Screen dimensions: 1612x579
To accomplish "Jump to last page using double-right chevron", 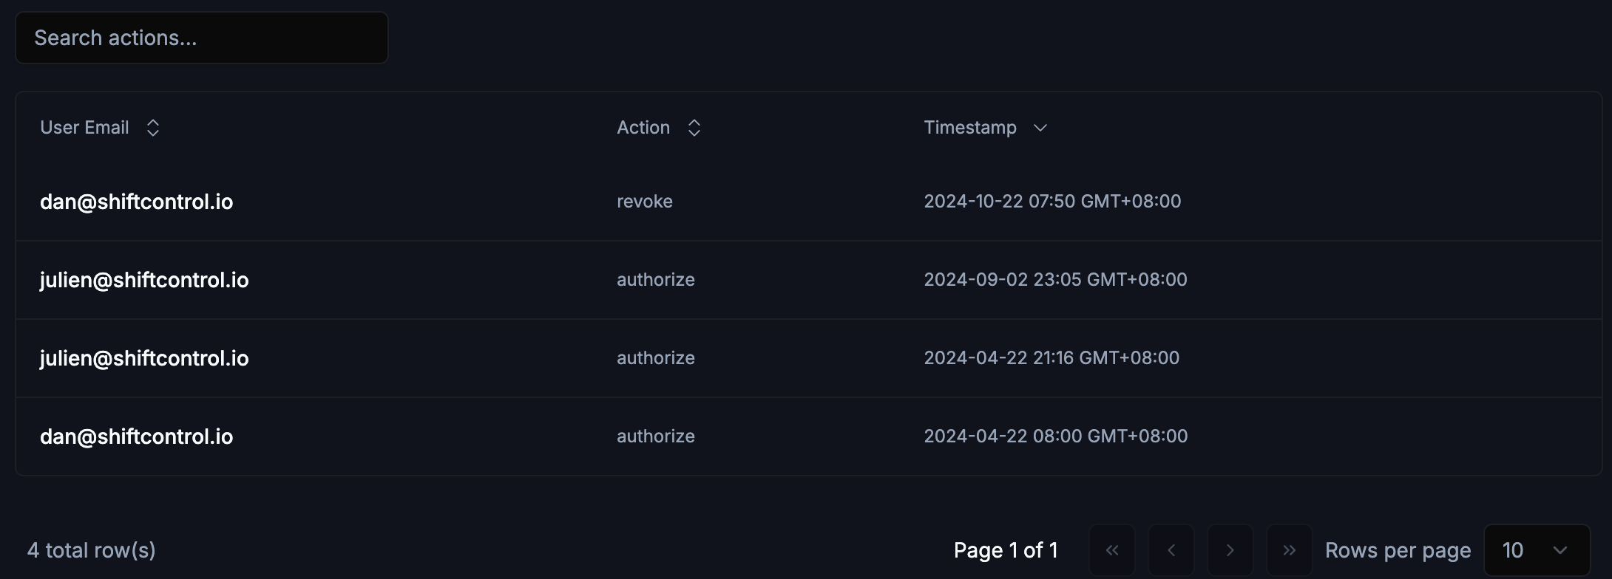I will pyautogui.click(x=1290, y=549).
